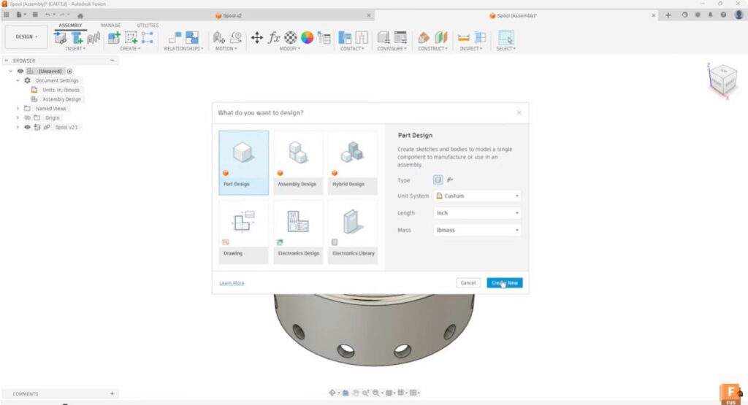
Task: Select 'Assembly Design' row under Document Settings
Action: 61,99
